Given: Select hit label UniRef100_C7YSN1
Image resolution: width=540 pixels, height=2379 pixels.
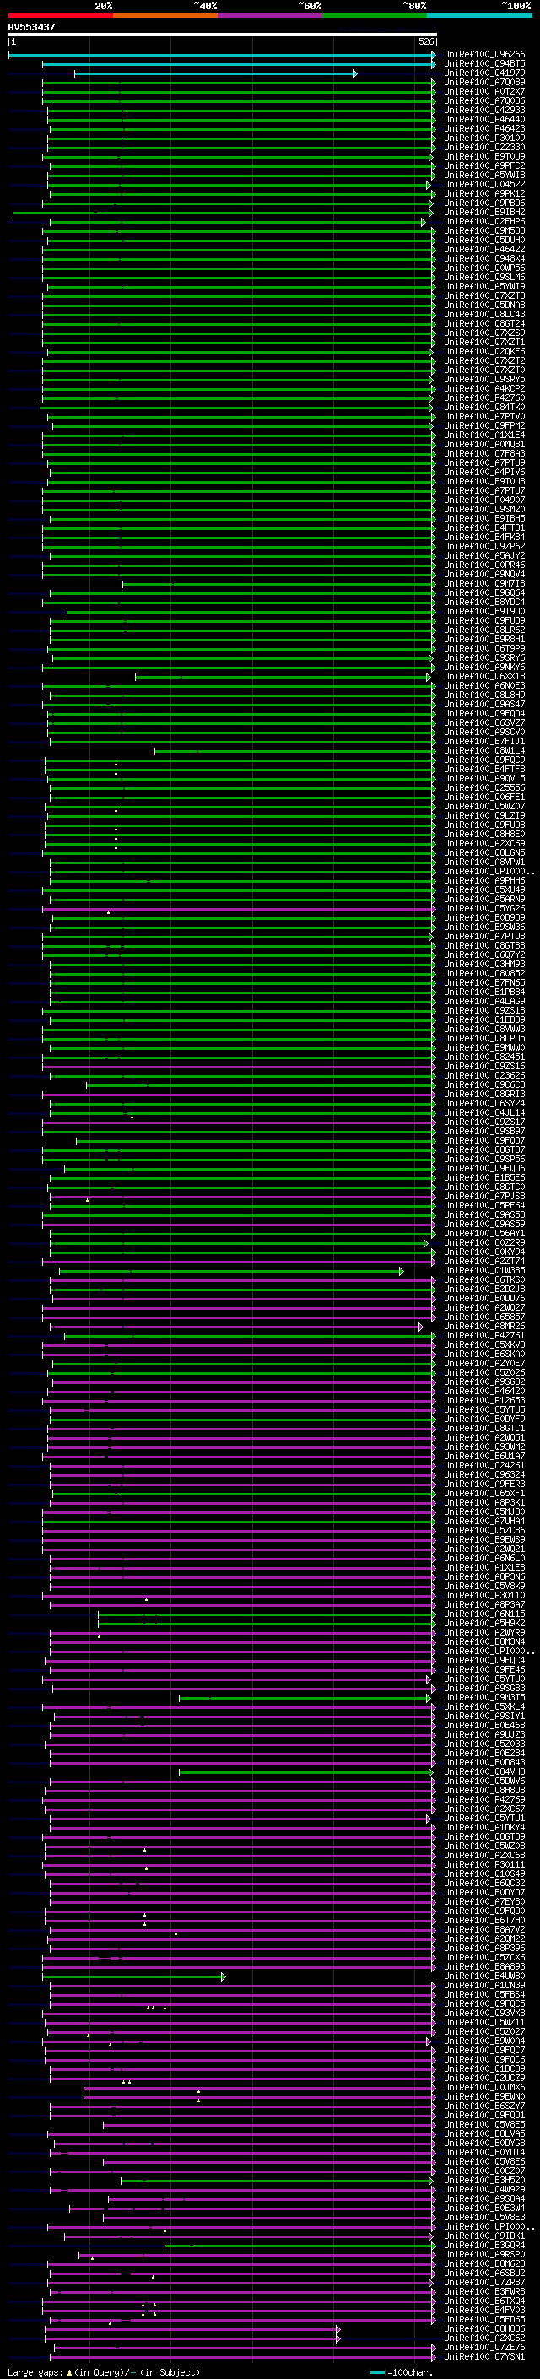Looking at the screenshot, I should [x=484, y=2357].
